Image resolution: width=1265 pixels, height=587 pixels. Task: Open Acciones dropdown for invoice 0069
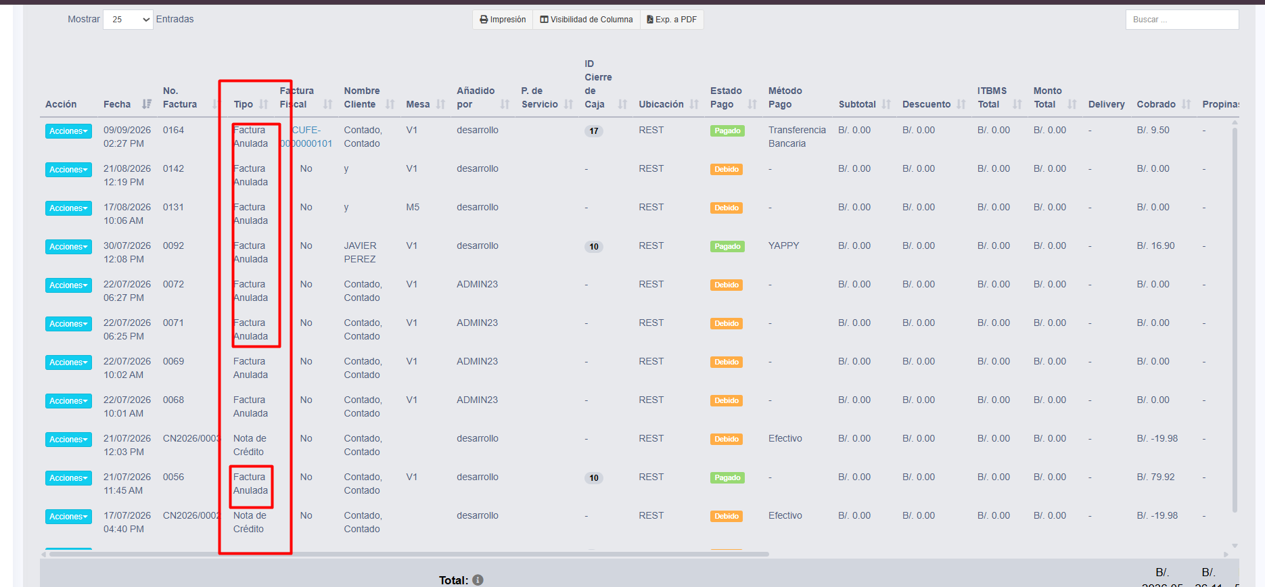coord(68,362)
